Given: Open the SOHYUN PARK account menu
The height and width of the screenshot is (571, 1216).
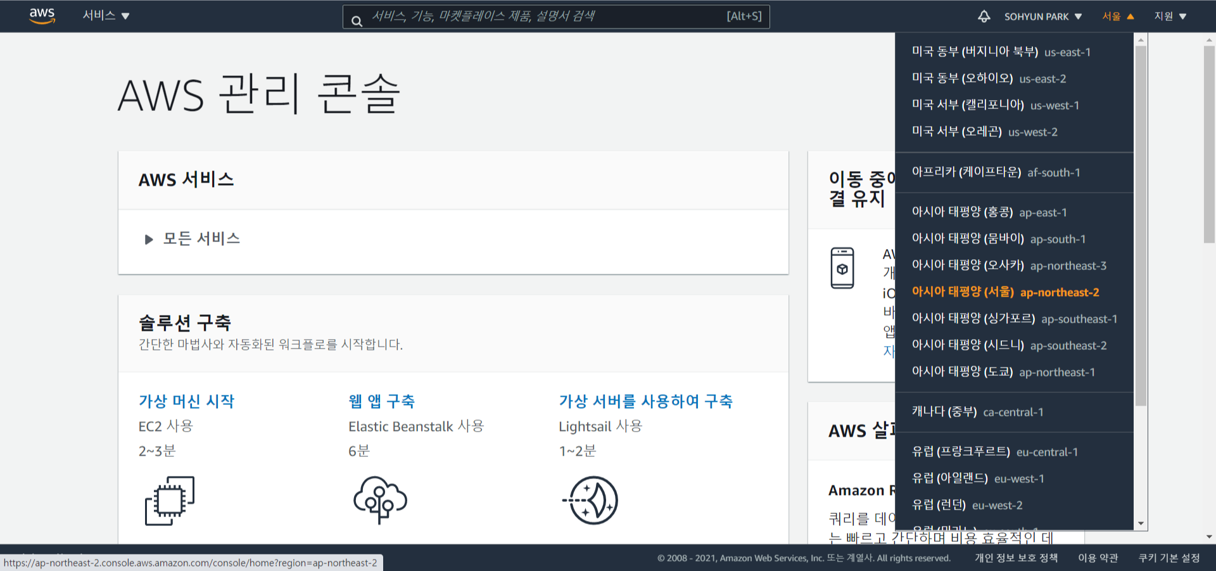Looking at the screenshot, I should [x=1043, y=16].
